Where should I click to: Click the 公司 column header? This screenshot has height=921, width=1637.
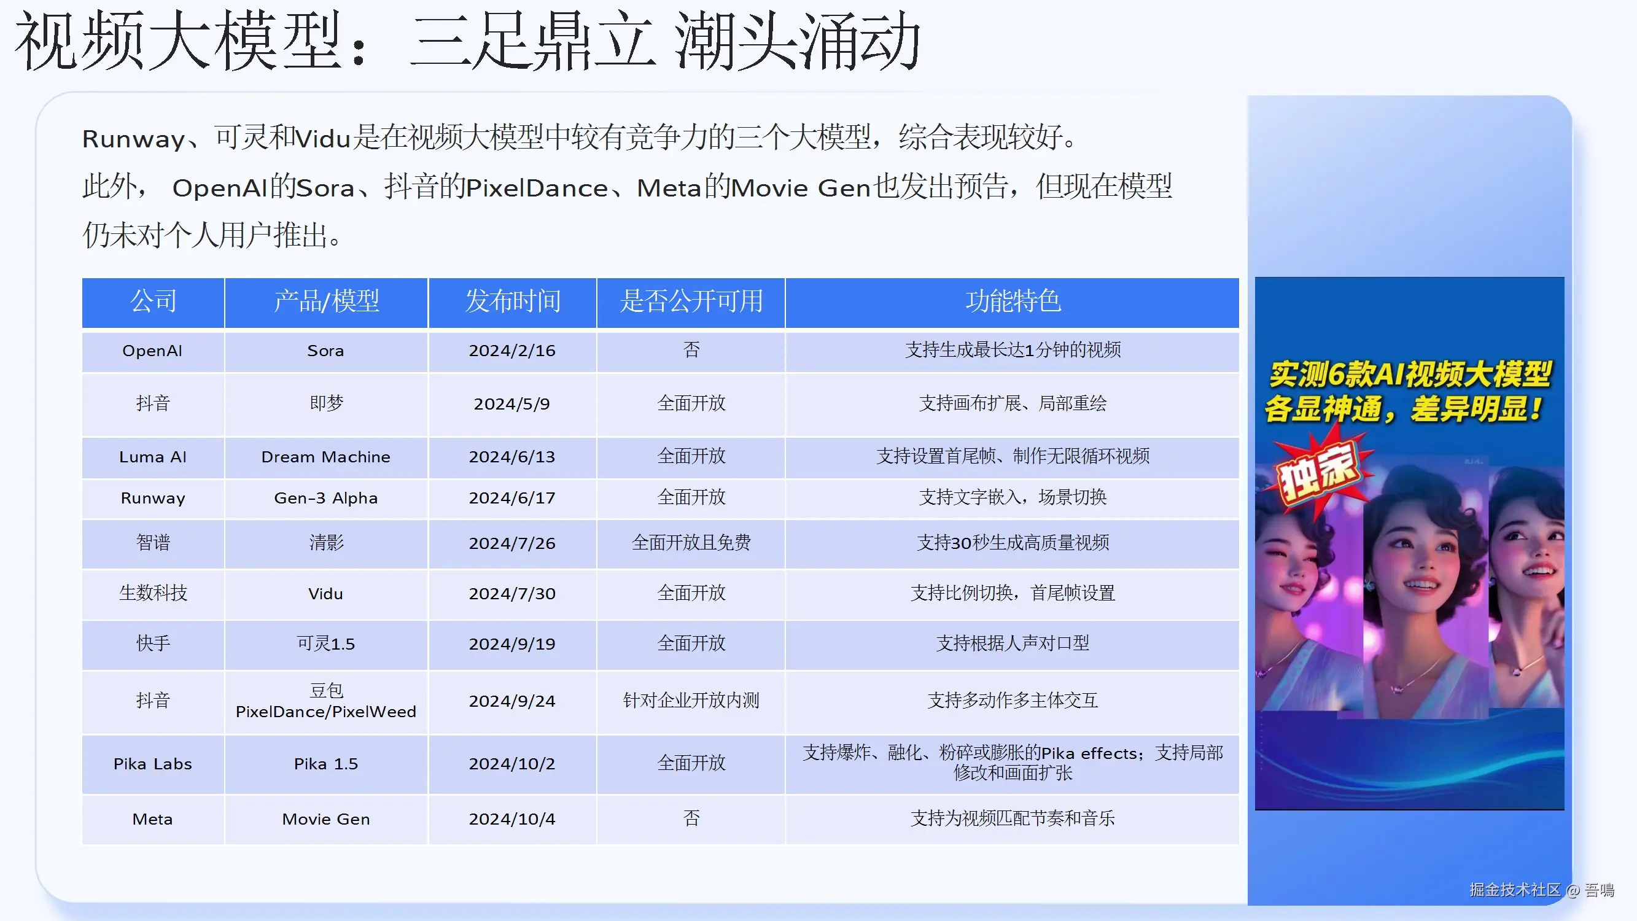coord(153,301)
